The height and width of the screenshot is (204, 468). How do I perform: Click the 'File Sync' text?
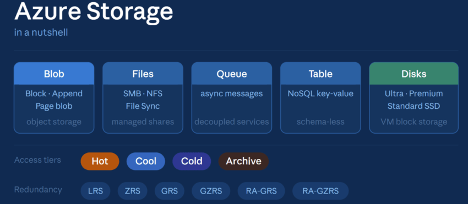[143, 106]
